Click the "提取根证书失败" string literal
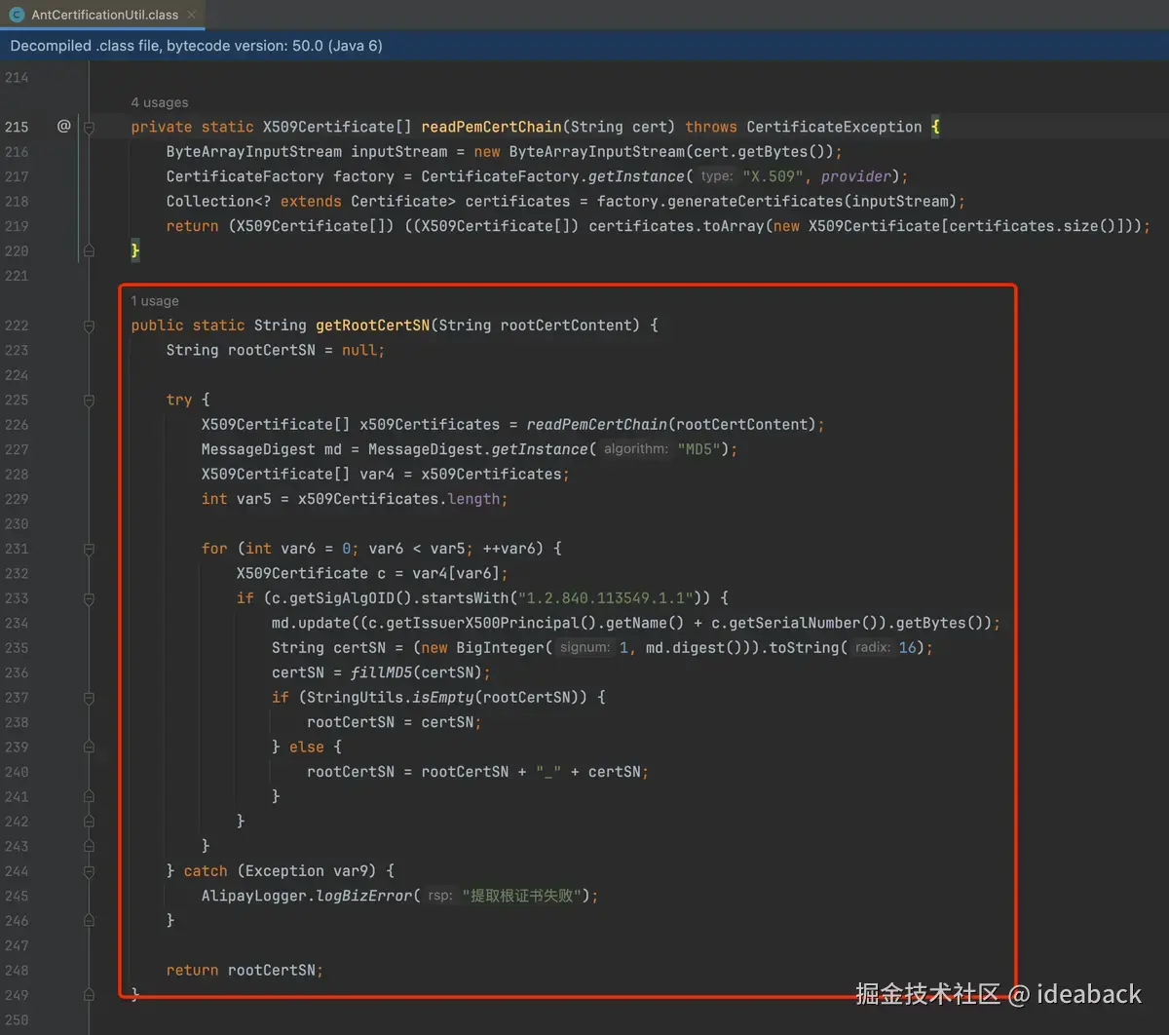This screenshot has width=1169, height=1035. click(522, 897)
